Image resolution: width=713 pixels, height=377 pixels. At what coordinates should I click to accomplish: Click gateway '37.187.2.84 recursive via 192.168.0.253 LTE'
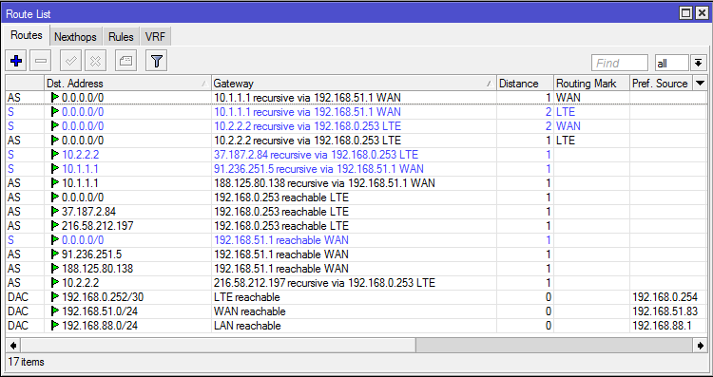(x=316, y=155)
